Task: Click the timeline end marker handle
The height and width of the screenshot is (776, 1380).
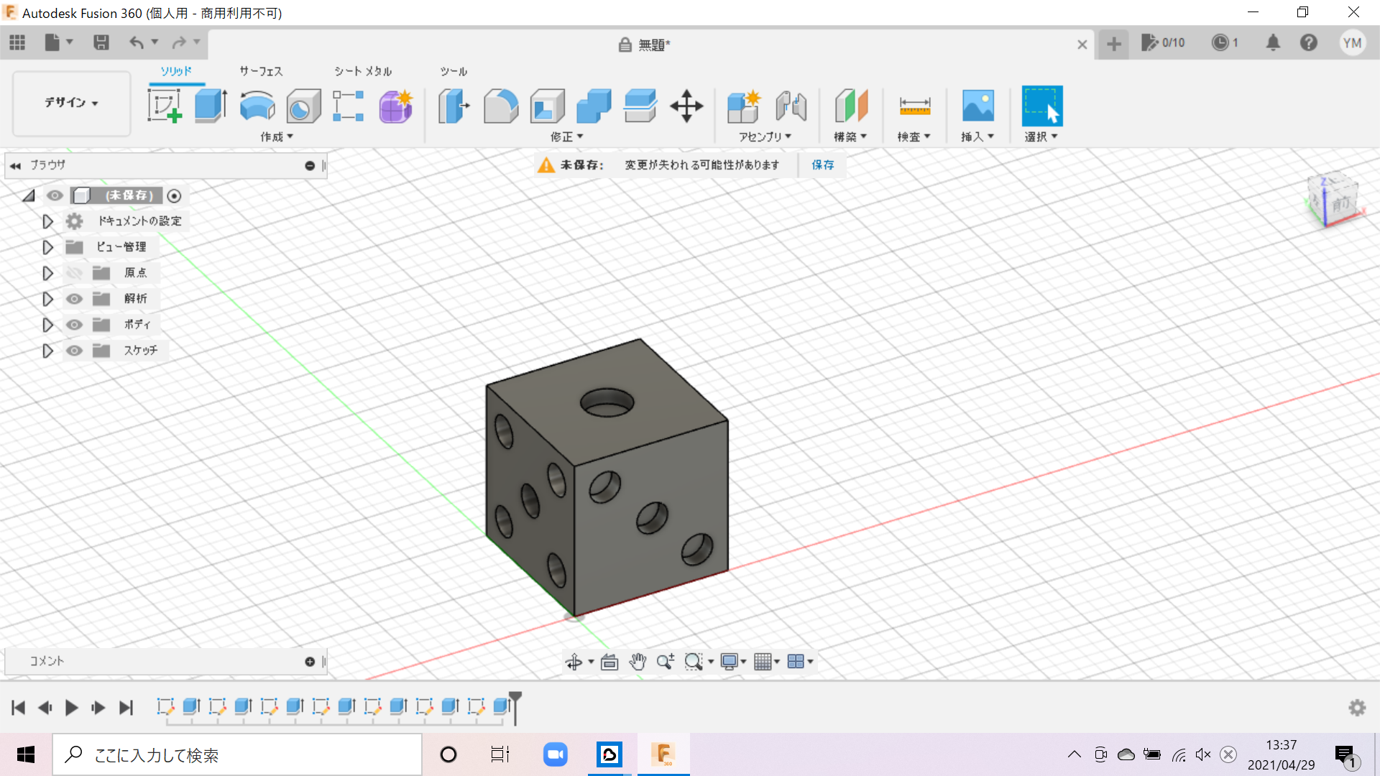Action: pyautogui.click(x=515, y=697)
